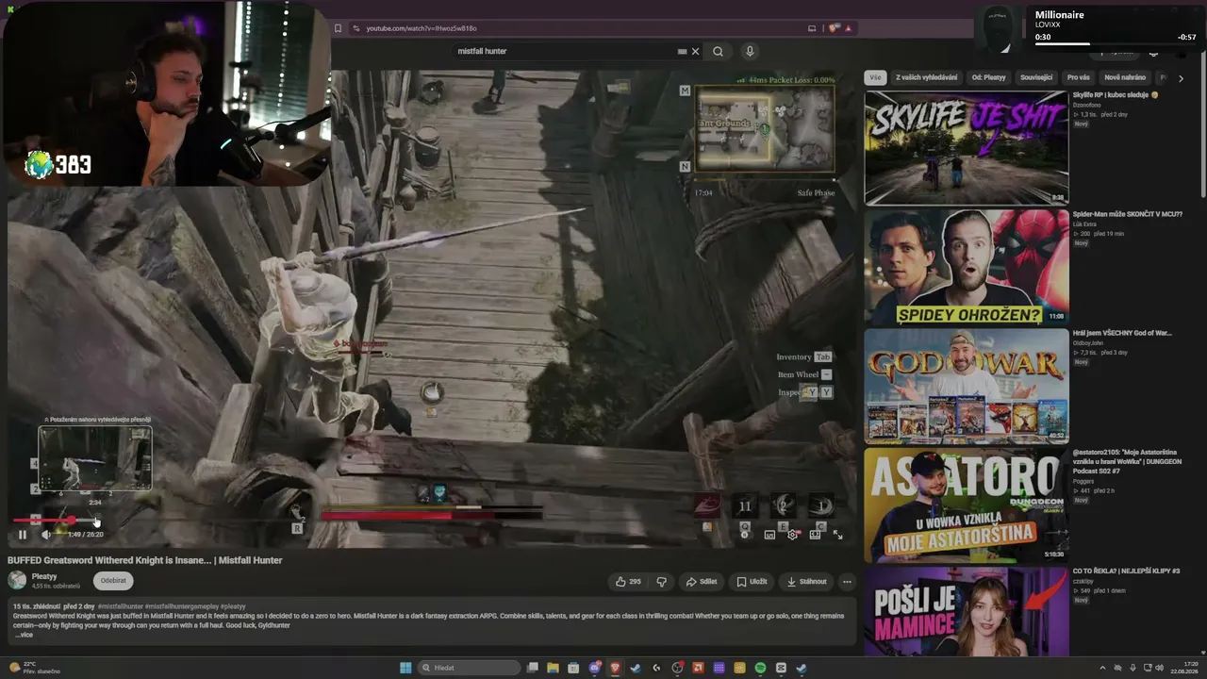Viewport: 1207px width, 679px height.
Task: Open the SKYLIFE JE SHIT video thumbnail
Action: point(967,148)
